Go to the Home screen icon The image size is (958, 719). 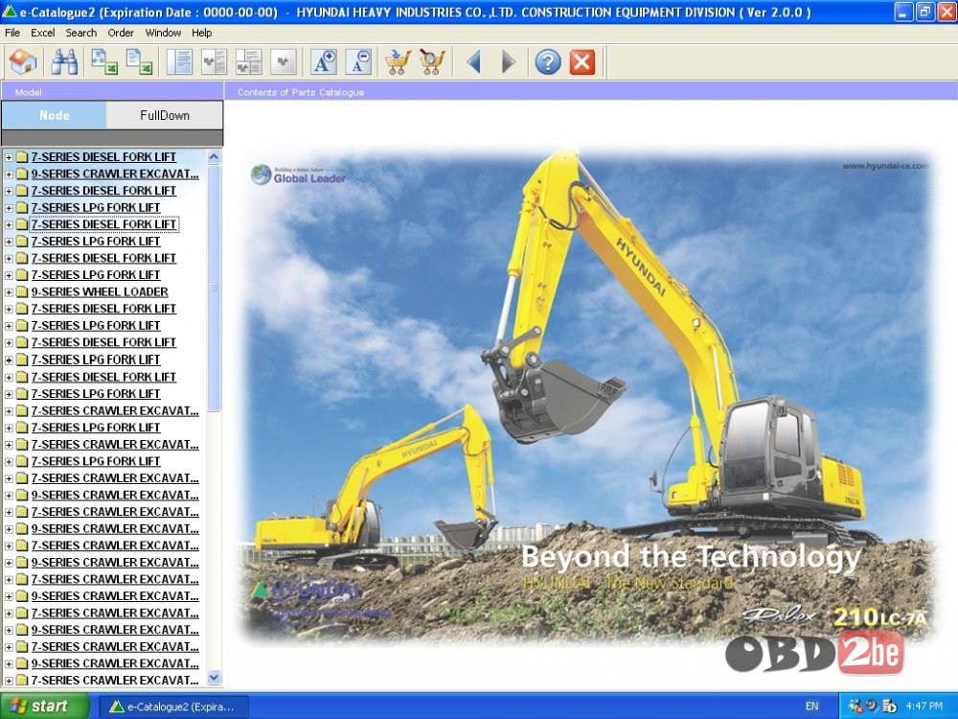pos(23,61)
